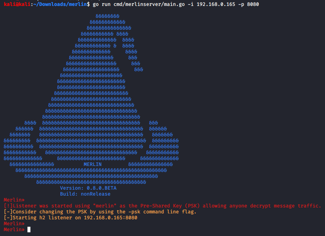Click the kali@kali username in prompt
This screenshot has width=325, height=236.
[x=17, y=4]
